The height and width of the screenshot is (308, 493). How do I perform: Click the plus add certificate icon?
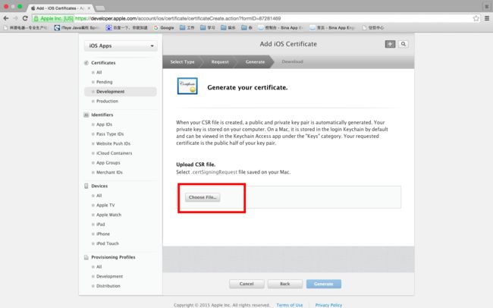pyautogui.click(x=390, y=44)
